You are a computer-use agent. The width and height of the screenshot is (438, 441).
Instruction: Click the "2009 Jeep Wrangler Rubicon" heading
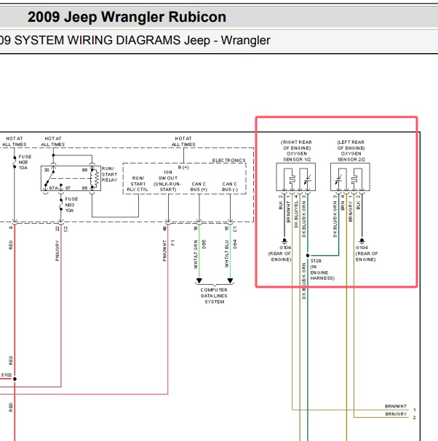pos(127,17)
